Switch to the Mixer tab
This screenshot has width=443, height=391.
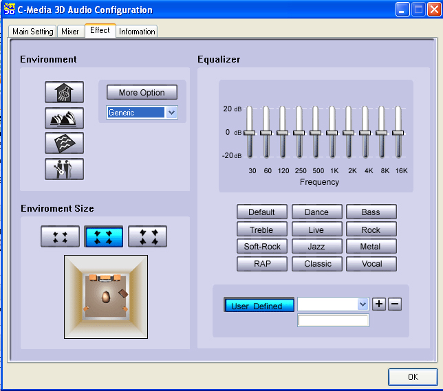pyautogui.click(x=70, y=32)
